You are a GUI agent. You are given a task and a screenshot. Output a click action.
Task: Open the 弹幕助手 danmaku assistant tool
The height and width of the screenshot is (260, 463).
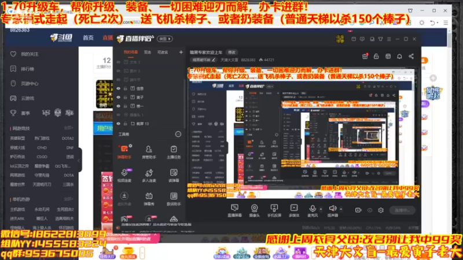coord(124,151)
